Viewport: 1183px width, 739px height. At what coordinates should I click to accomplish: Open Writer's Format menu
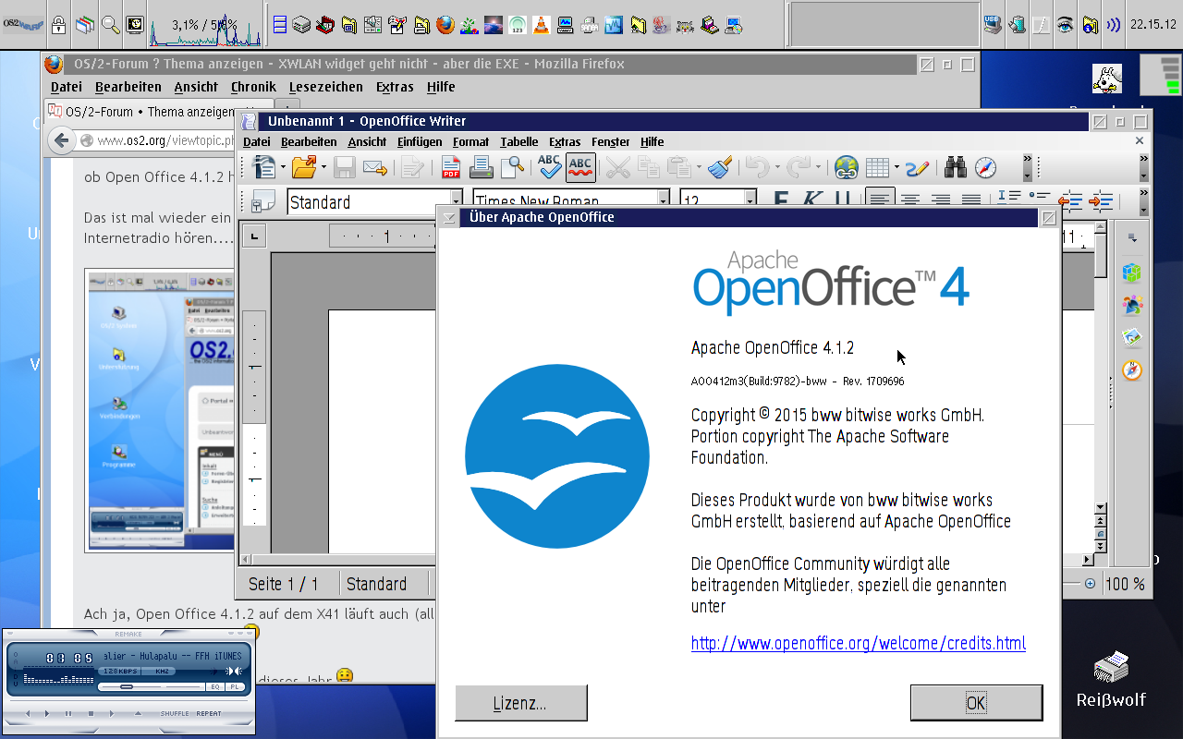pyautogui.click(x=470, y=141)
